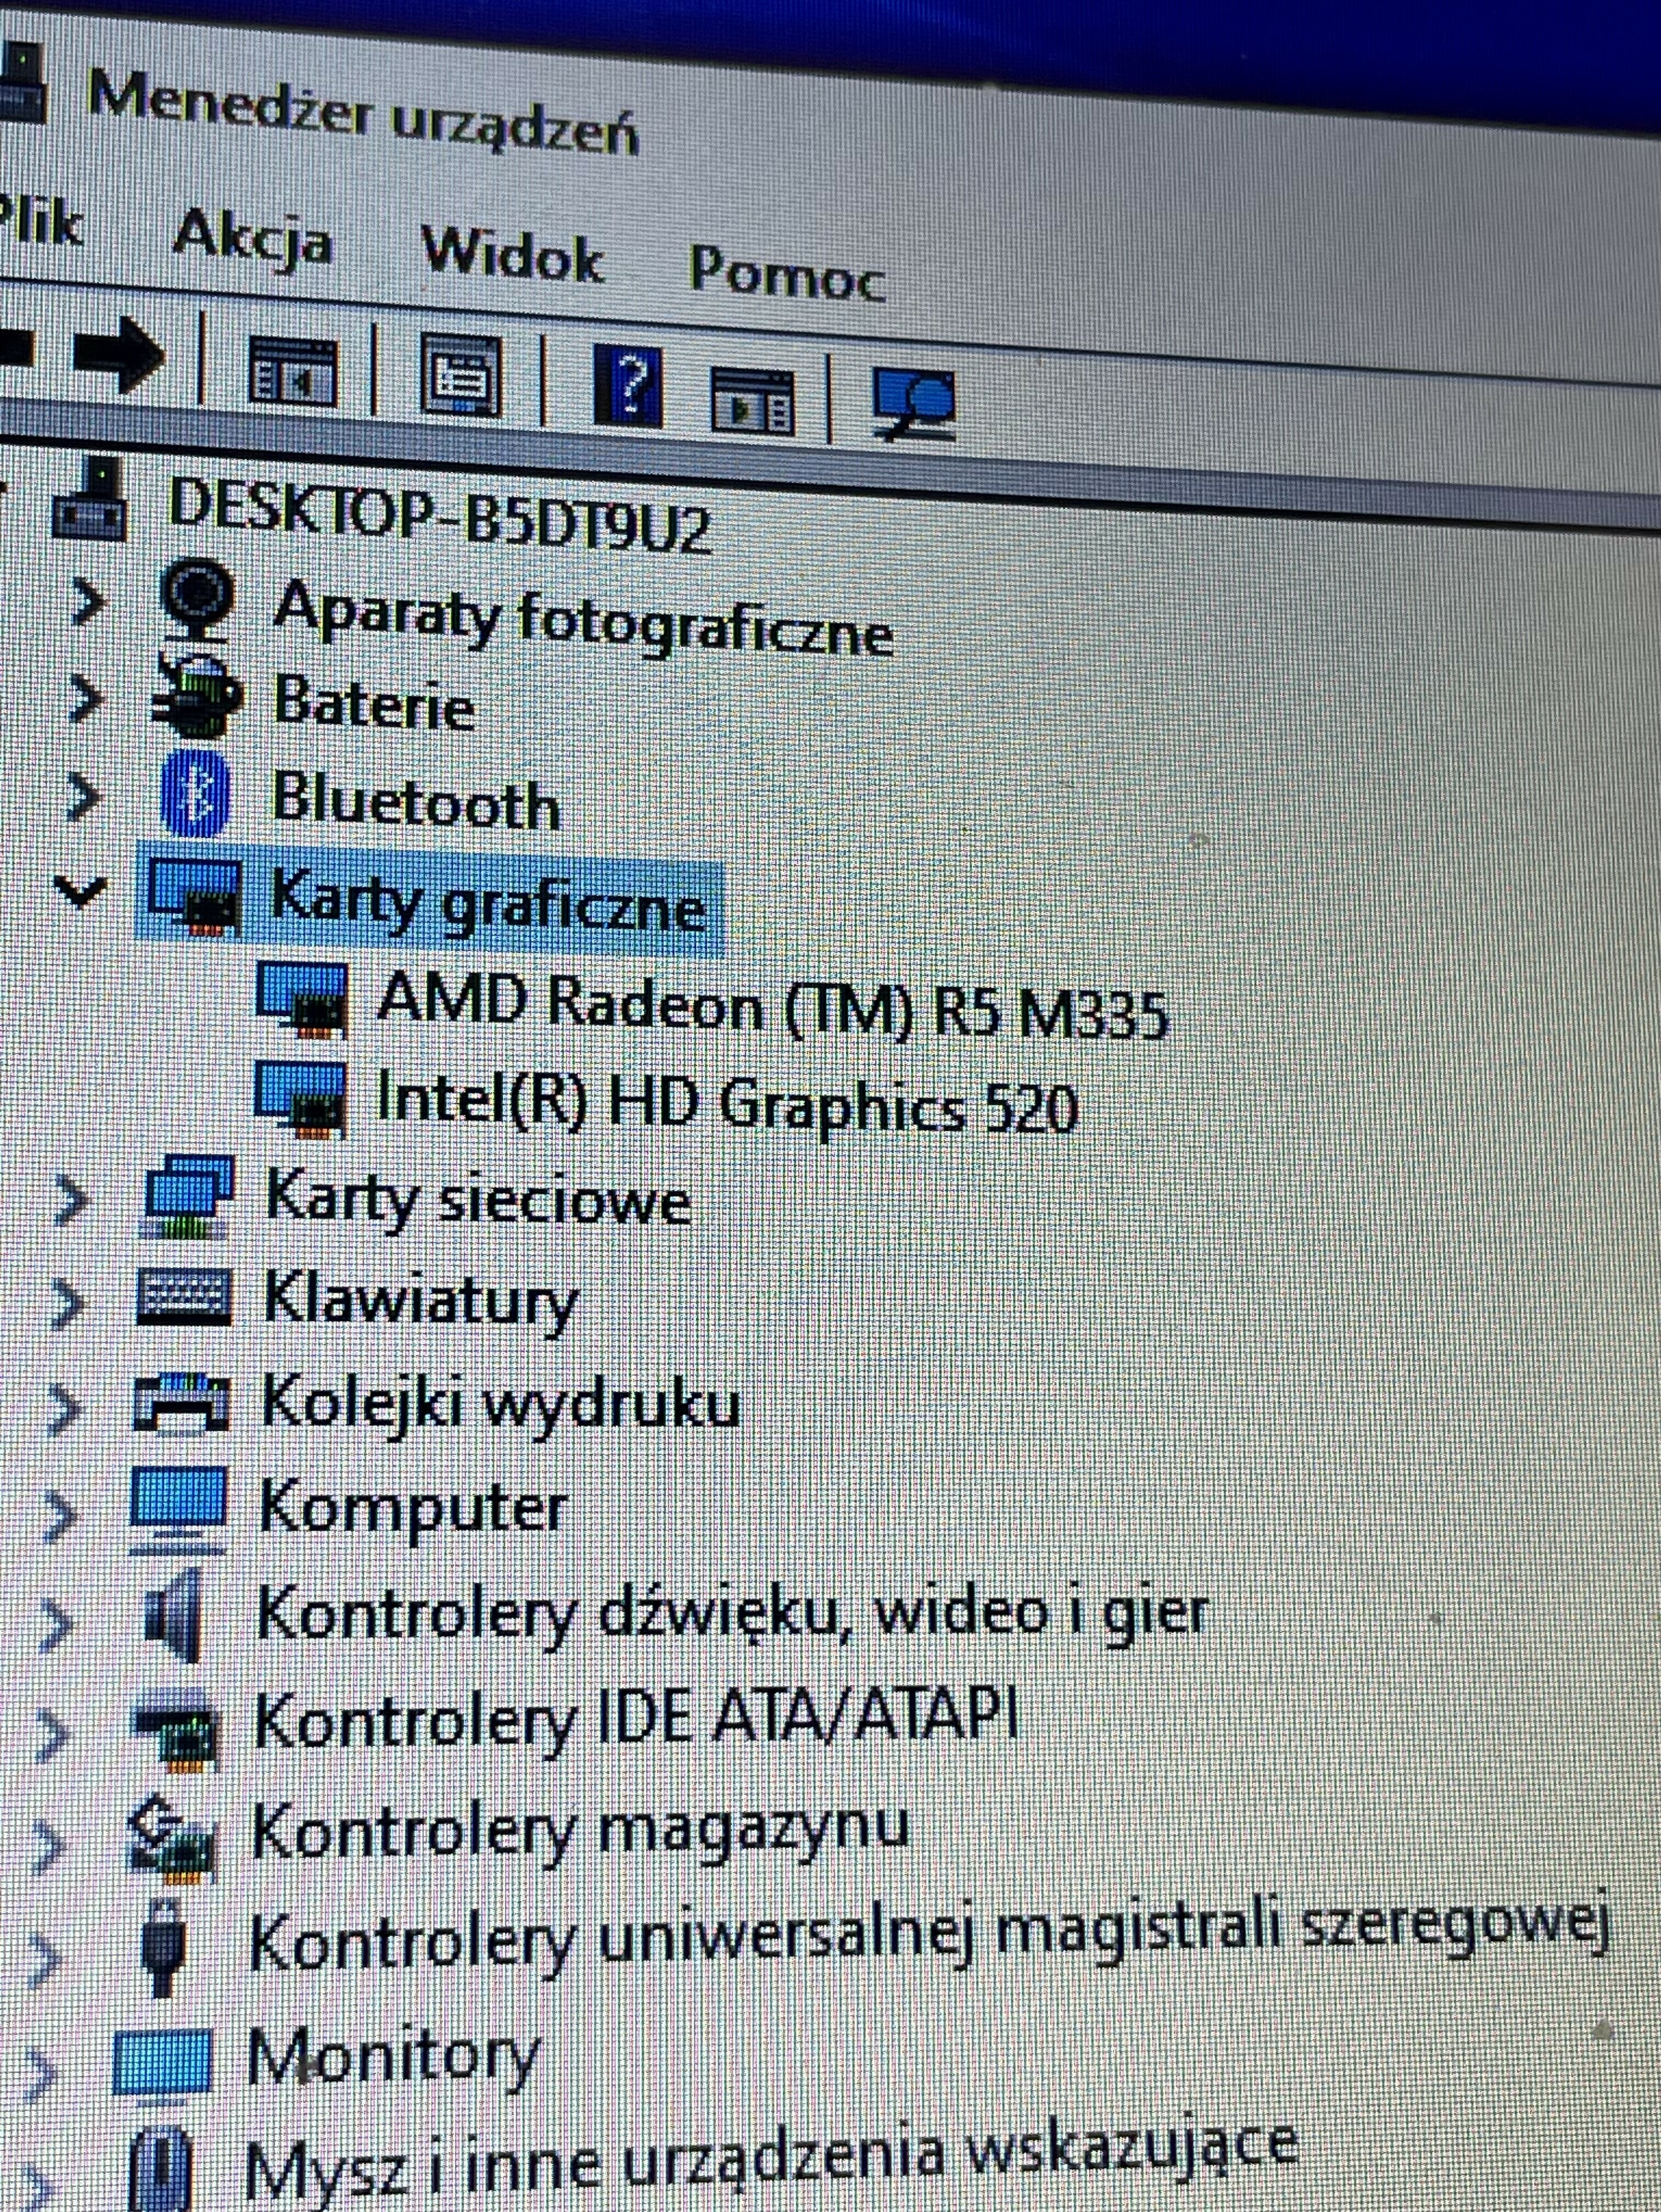
Task: Select Intel(R) HD Graphics 520 device
Action: point(728,1104)
